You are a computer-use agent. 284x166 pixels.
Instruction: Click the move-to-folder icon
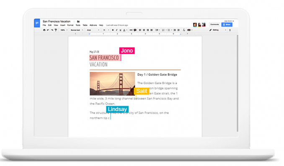(78, 21)
